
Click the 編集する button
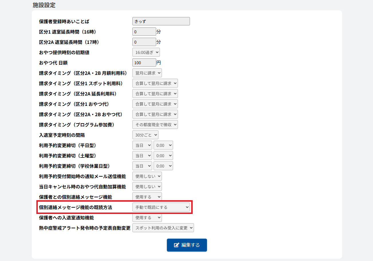(x=187, y=245)
